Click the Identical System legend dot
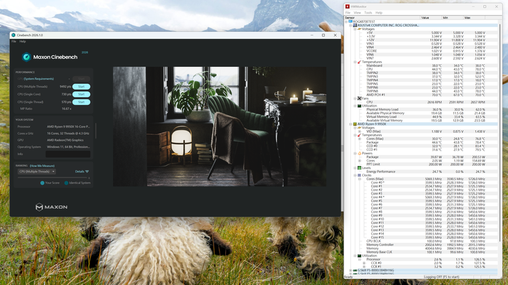 tap(66, 183)
